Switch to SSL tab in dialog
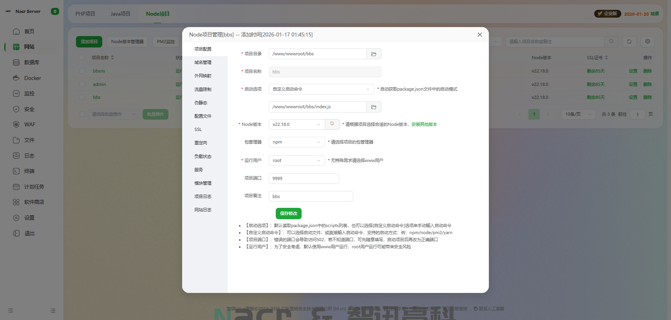The width and height of the screenshot is (671, 320). pyautogui.click(x=198, y=129)
